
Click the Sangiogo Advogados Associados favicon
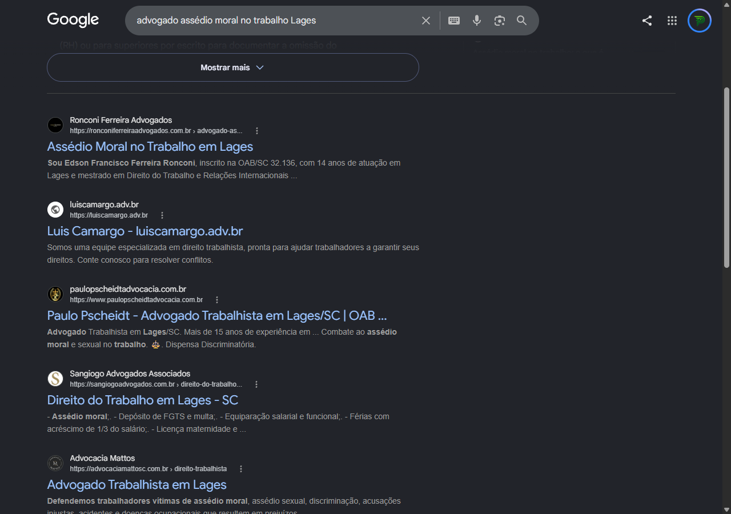(x=55, y=379)
